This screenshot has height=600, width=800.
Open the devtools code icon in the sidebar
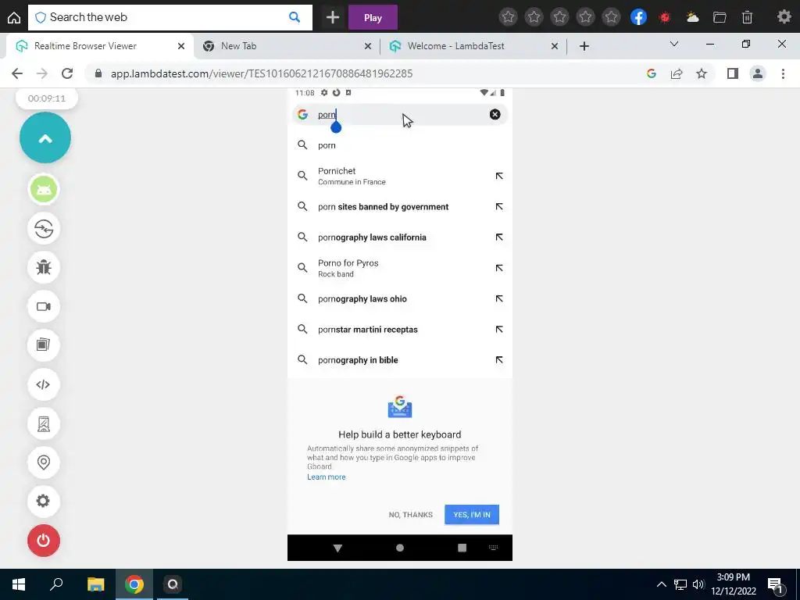(x=44, y=384)
